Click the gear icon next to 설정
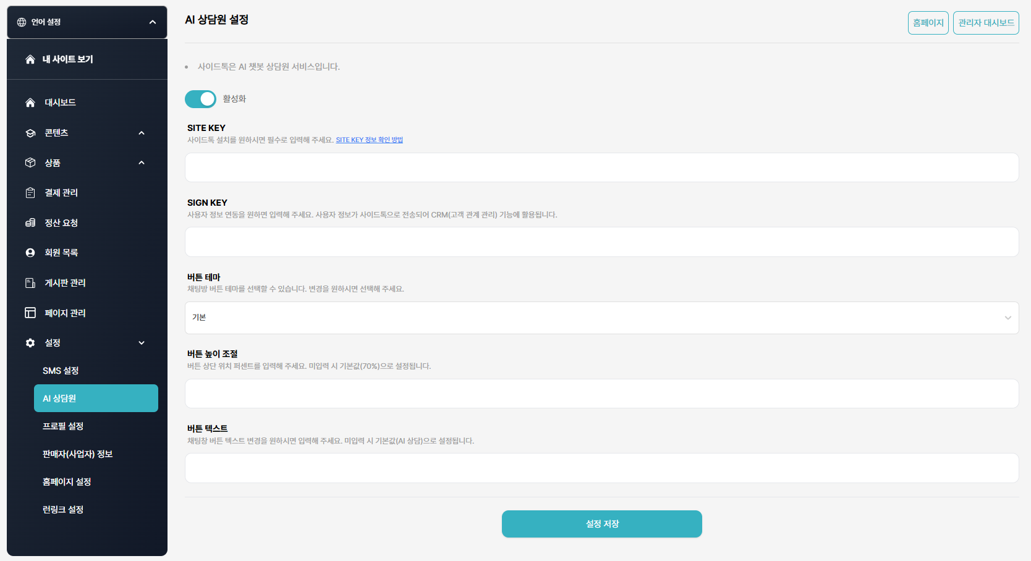The height and width of the screenshot is (561, 1031). 30,343
